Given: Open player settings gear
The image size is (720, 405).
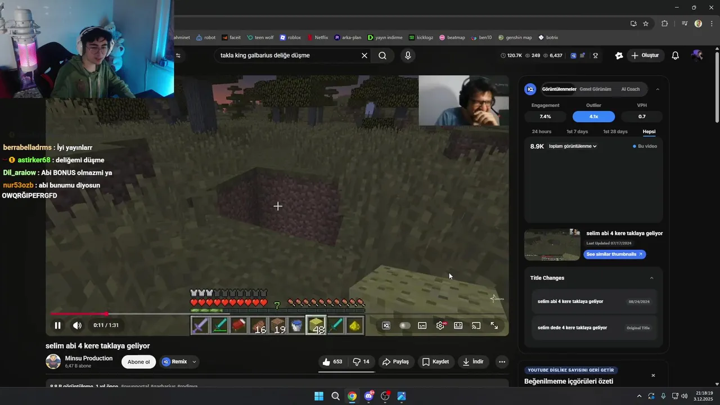Looking at the screenshot, I should coord(440,325).
